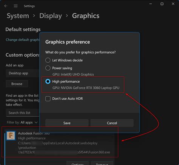
Task: Select the Autodesk Fusion 360 list entry
Action: [60, 142]
